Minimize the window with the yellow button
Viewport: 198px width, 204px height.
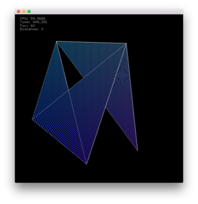point(24,12)
